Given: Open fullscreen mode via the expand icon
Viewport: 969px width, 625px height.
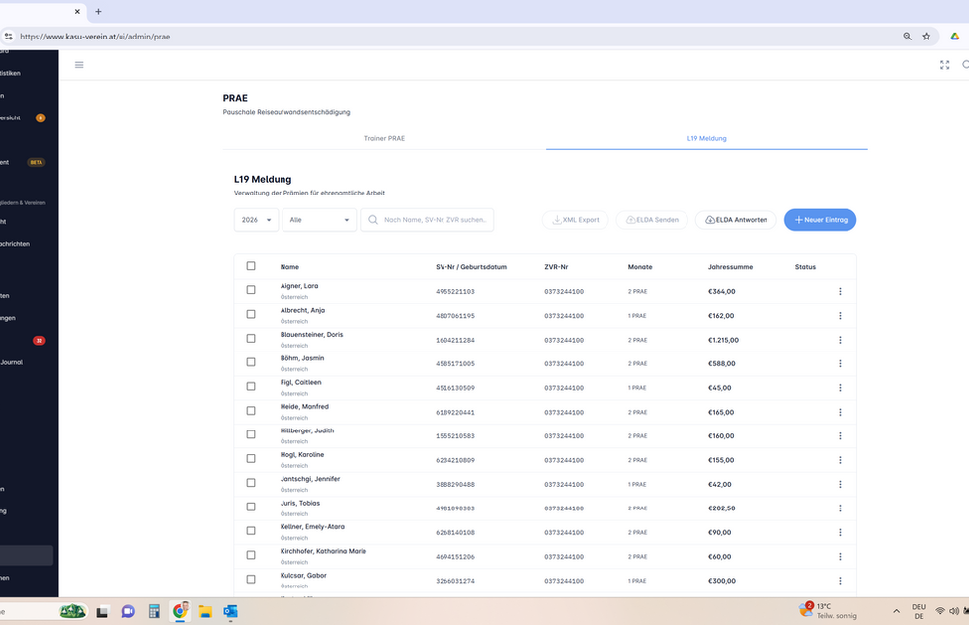Looking at the screenshot, I should pos(944,65).
